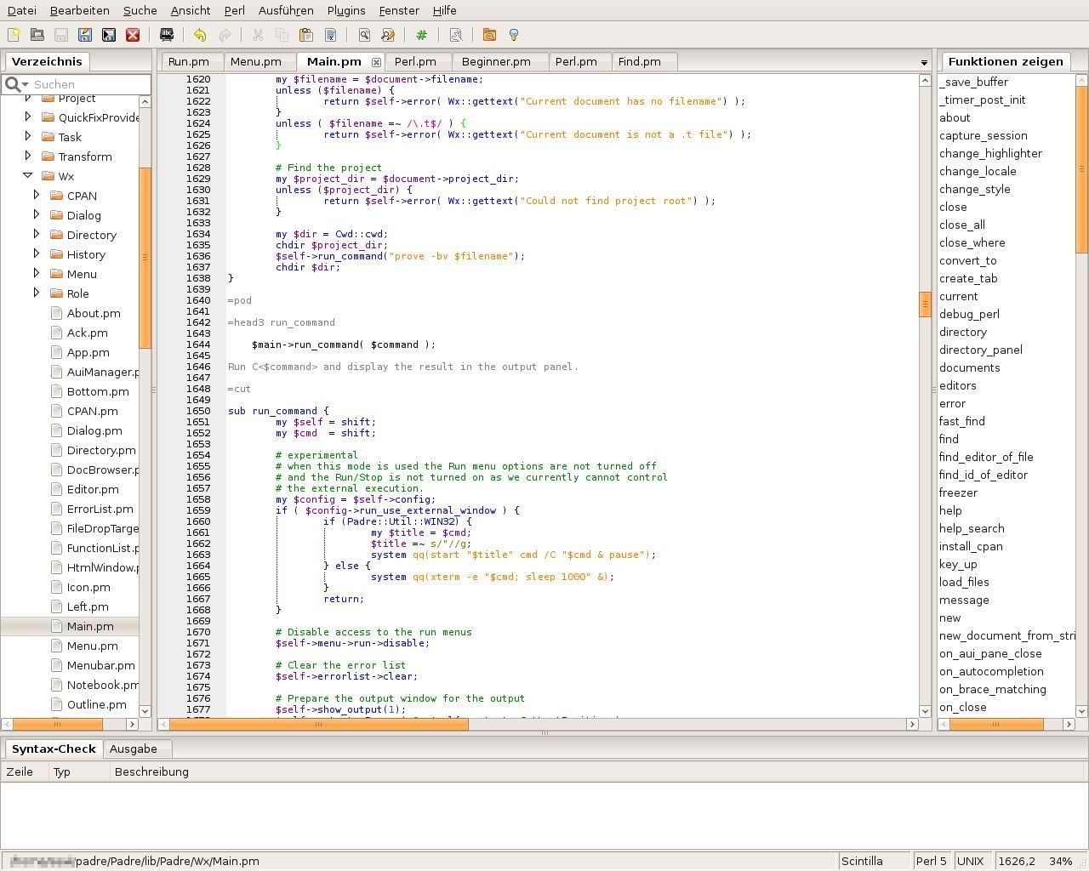Select the Syntax-Check tab
The width and height of the screenshot is (1089, 871).
tap(54, 749)
